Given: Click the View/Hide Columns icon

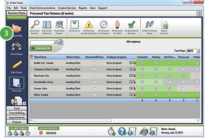Looking at the screenshot, I should [x=47, y=25].
